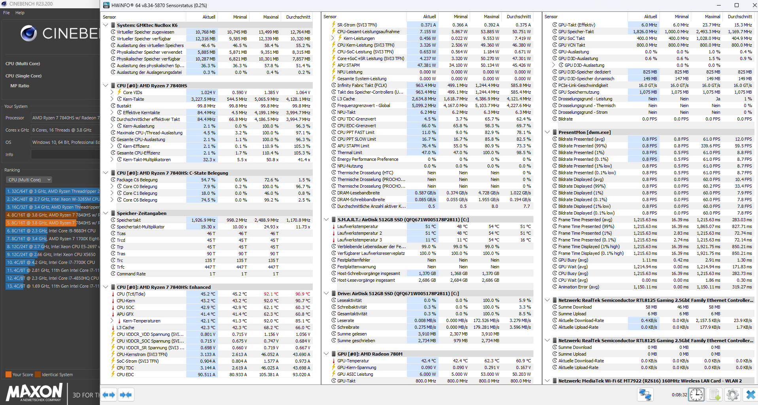Click the Identical System color swatch
758x405 pixels.
pyautogui.click(x=38, y=375)
